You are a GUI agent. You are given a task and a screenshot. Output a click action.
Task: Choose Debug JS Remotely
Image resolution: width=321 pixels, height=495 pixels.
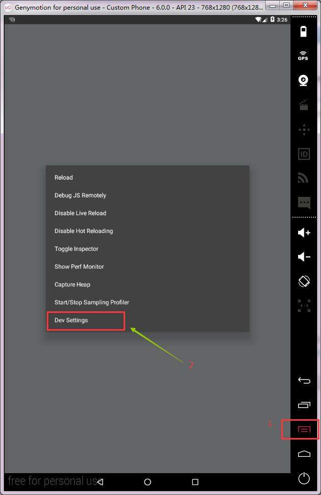148,195
